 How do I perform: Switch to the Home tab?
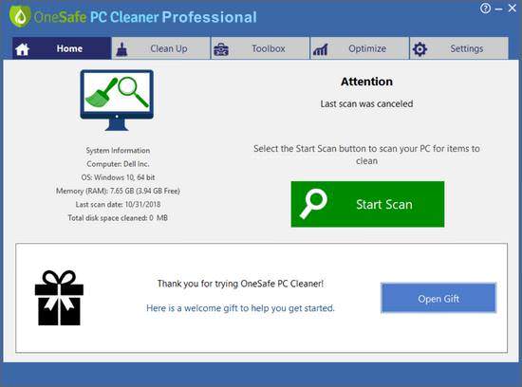click(62, 48)
